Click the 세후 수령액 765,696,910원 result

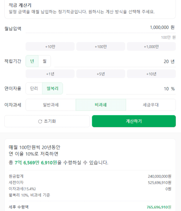[x=159, y=207]
